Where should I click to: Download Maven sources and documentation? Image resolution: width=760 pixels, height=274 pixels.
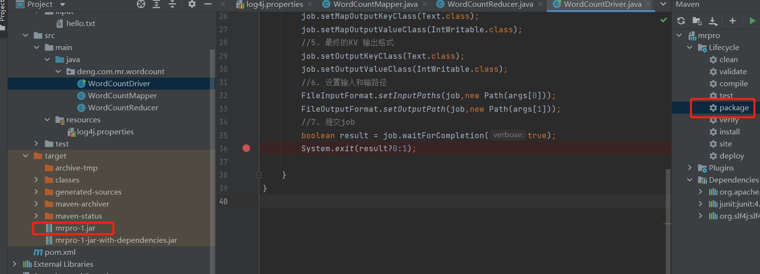713,21
